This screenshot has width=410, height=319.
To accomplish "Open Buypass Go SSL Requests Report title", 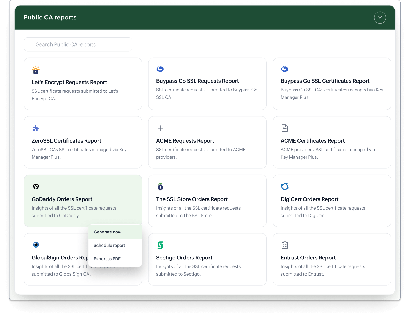I will (198, 81).
